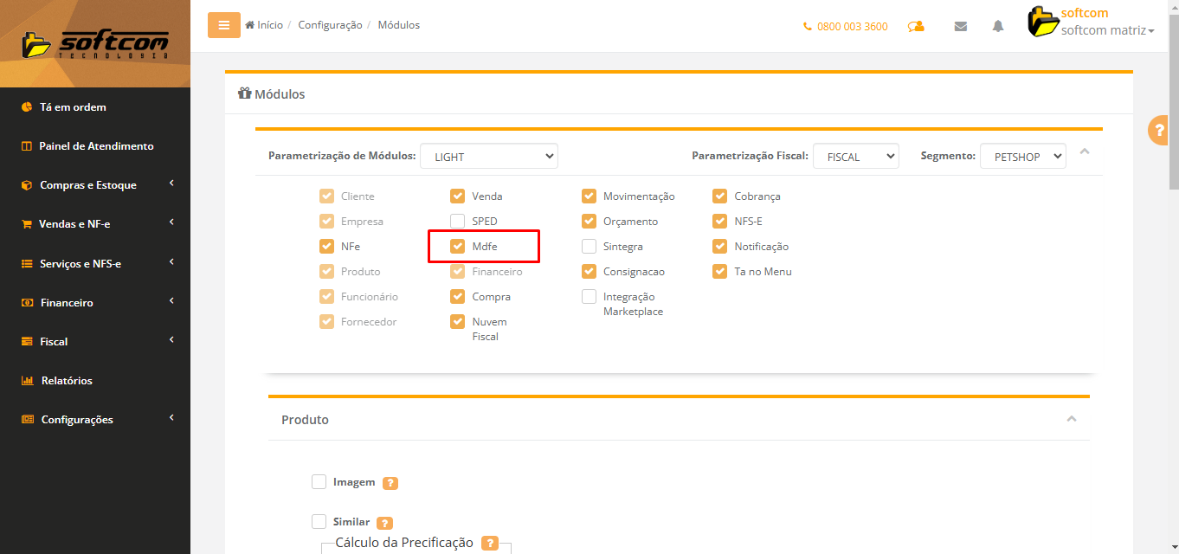Open the Parametrização Fiscal dropdown

(855, 157)
